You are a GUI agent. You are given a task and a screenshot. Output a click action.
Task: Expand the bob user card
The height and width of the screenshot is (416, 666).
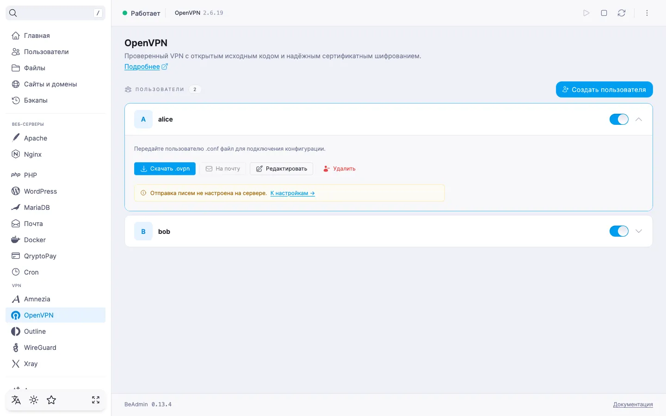(x=639, y=231)
